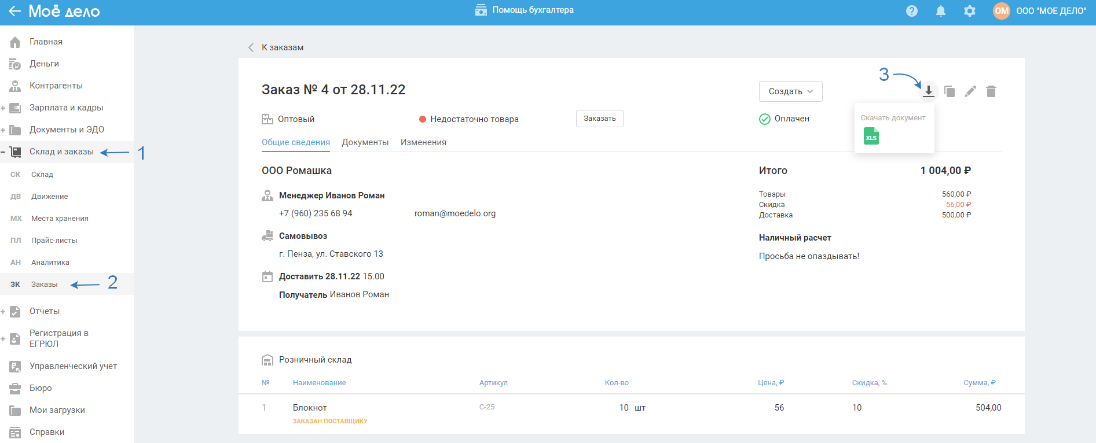This screenshot has width=1096, height=443.
Task: Switch to the Изменения tab
Action: 423,142
